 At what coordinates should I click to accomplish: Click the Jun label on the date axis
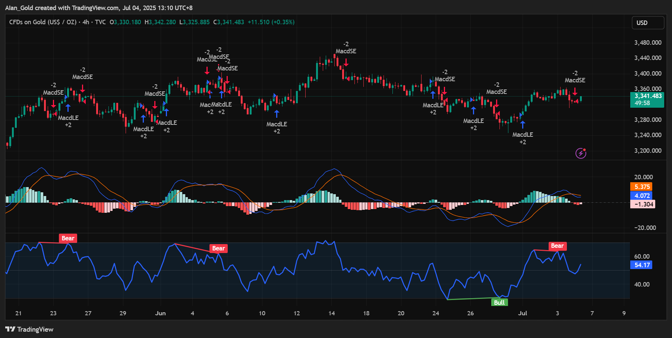click(160, 313)
